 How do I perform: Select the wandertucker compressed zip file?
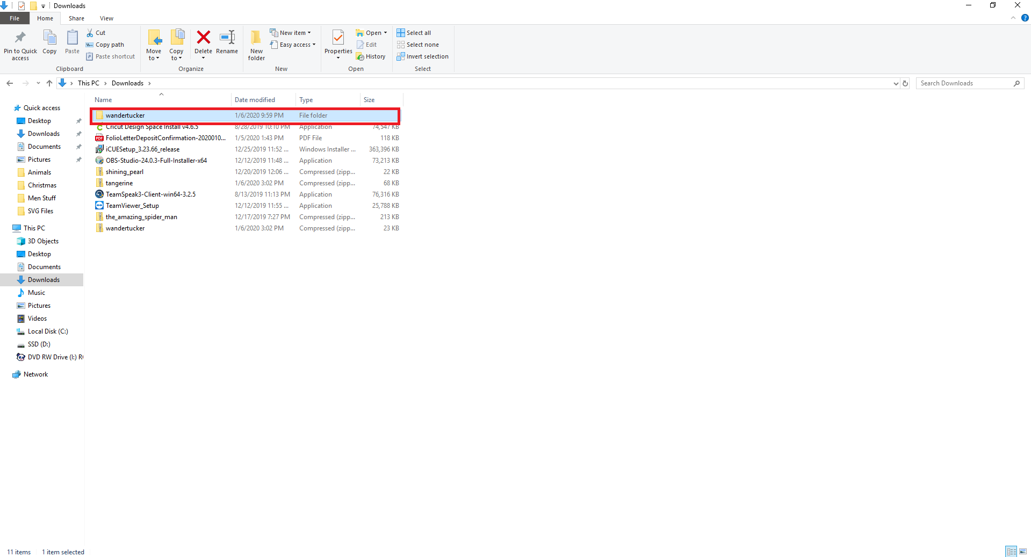tap(247, 228)
